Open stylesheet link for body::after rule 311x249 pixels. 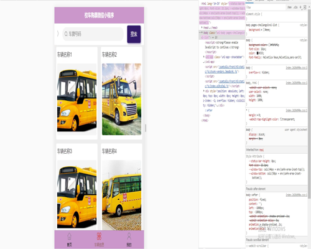tap(297, 195)
